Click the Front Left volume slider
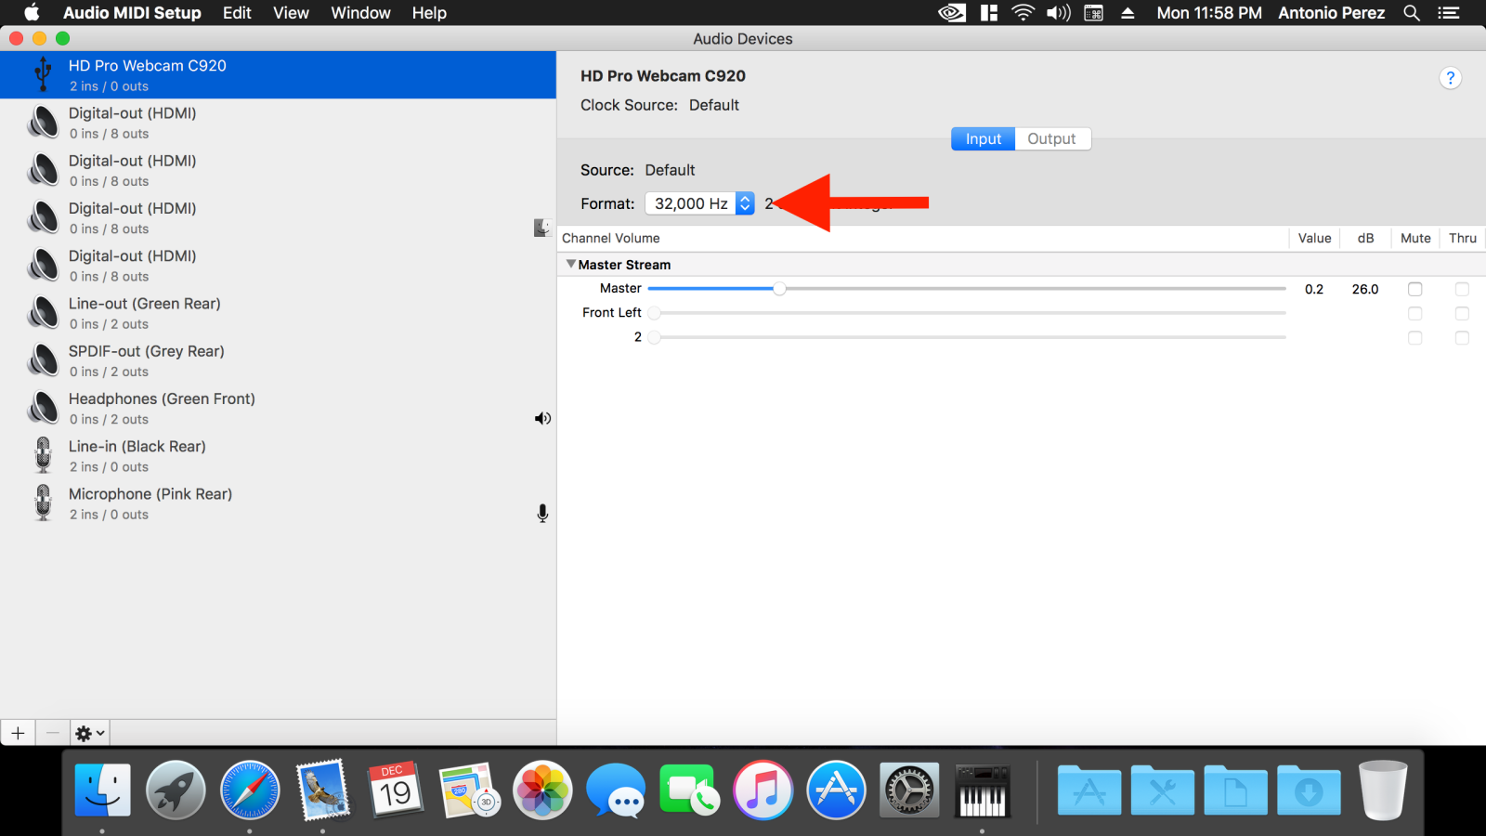 [967, 313]
